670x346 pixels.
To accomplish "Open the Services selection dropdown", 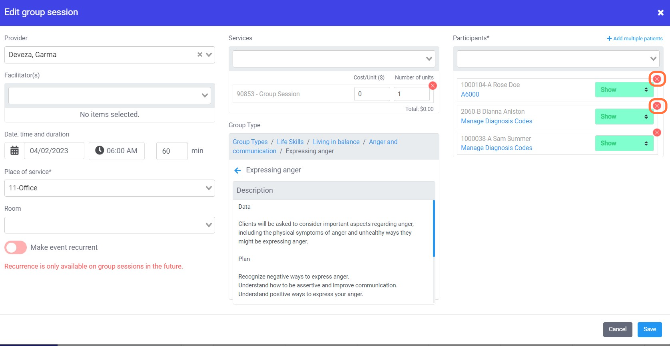I will pyautogui.click(x=334, y=59).
